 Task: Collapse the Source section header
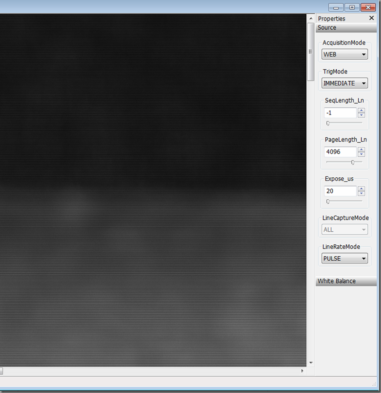coord(346,27)
